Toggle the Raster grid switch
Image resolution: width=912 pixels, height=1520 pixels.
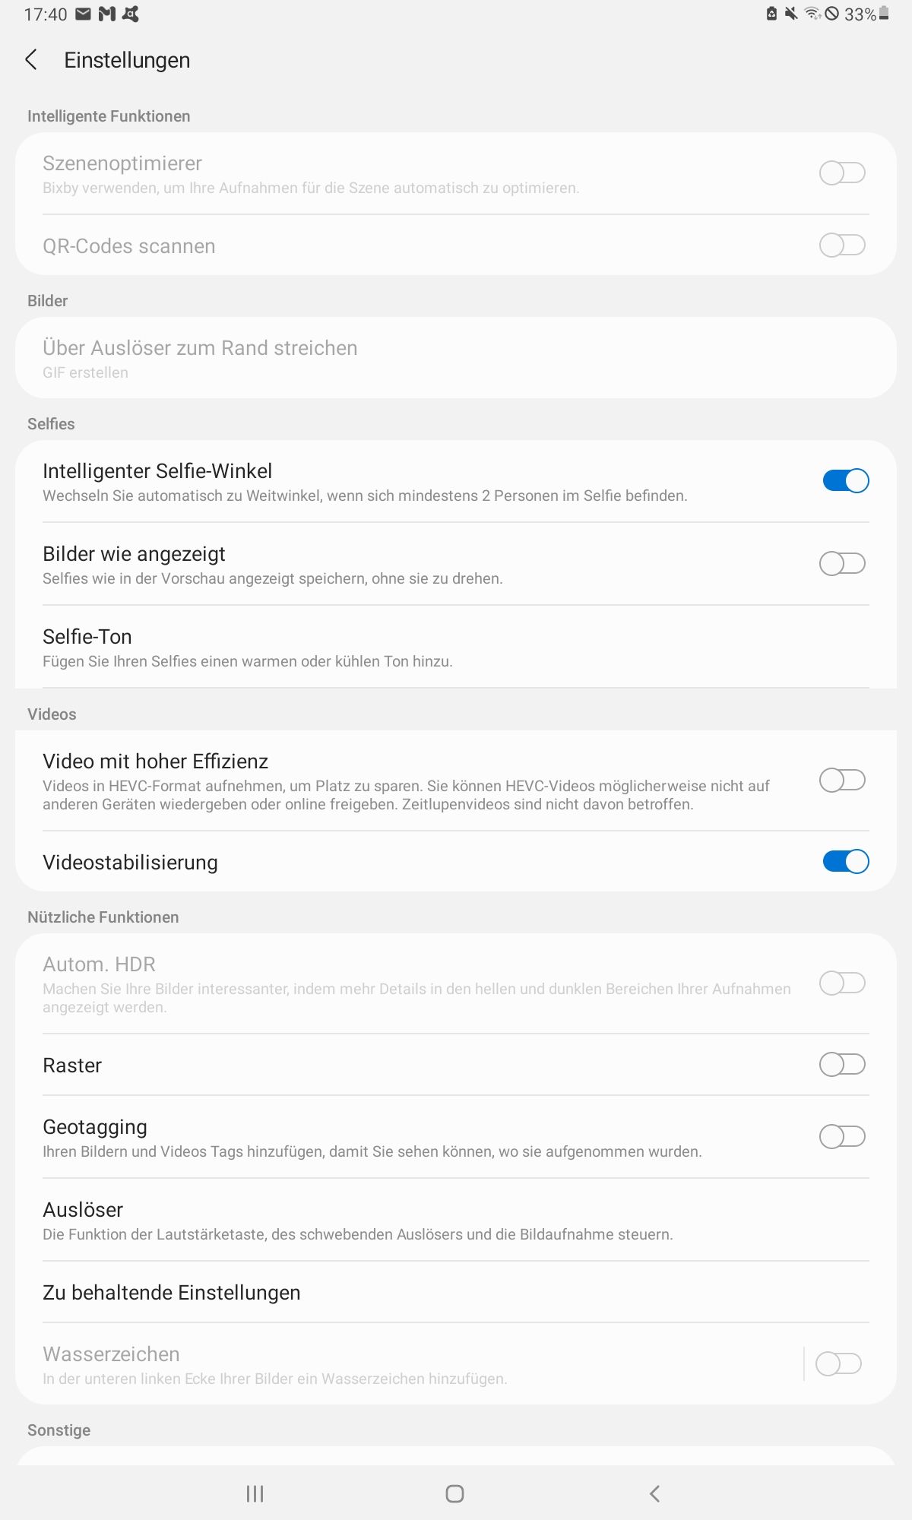842,1064
